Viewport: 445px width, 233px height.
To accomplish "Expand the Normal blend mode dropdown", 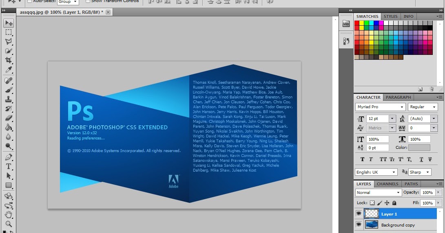I will point(379,192).
